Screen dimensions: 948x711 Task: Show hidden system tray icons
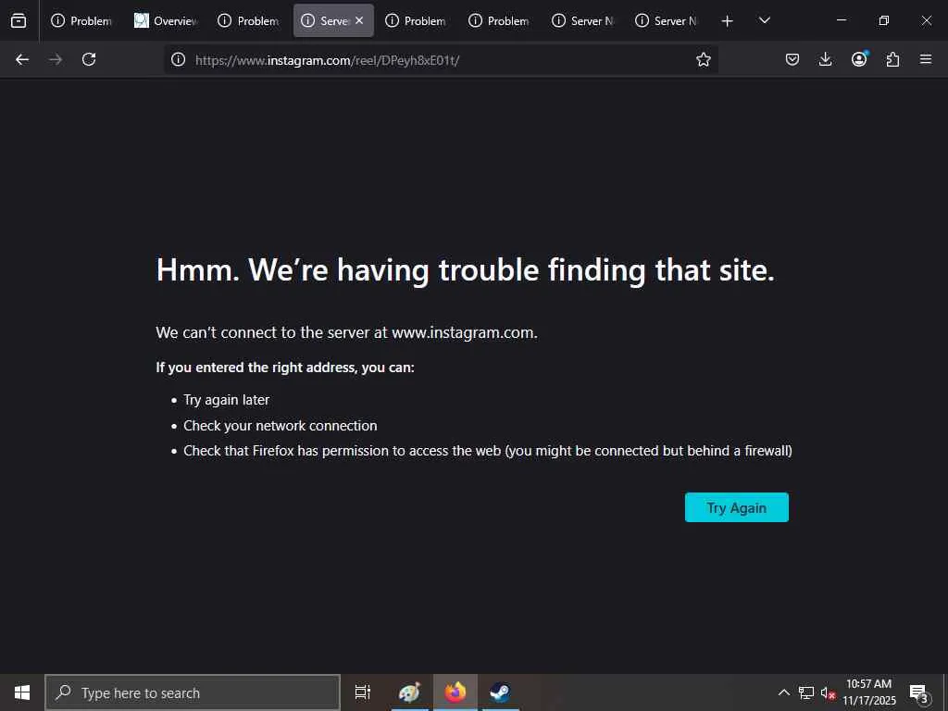tap(783, 692)
